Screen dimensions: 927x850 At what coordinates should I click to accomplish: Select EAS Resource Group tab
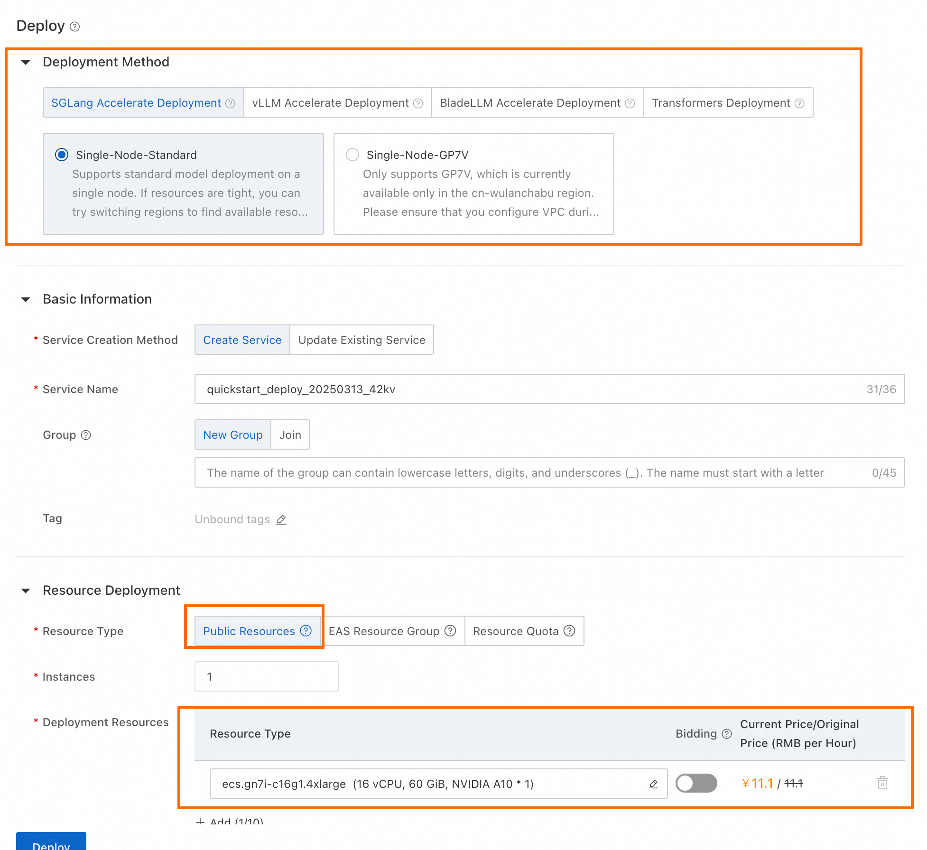pos(384,631)
